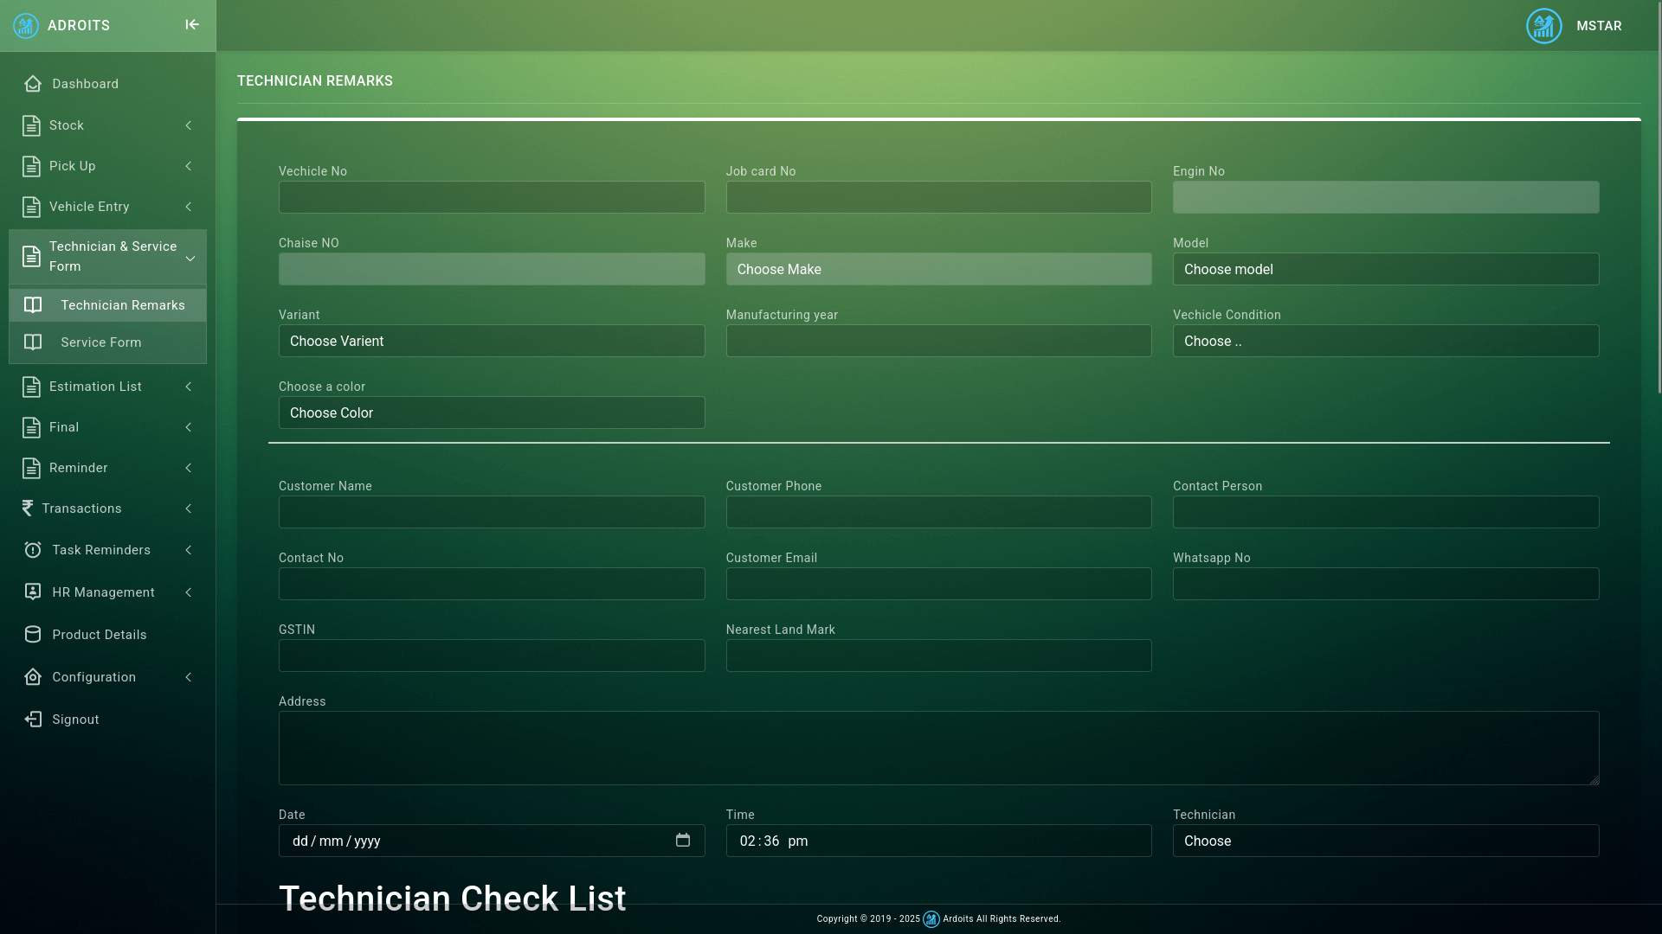
Task: Click the MSTAR profile avatar
Action: pyautogui.click(x=1543, y=26)
